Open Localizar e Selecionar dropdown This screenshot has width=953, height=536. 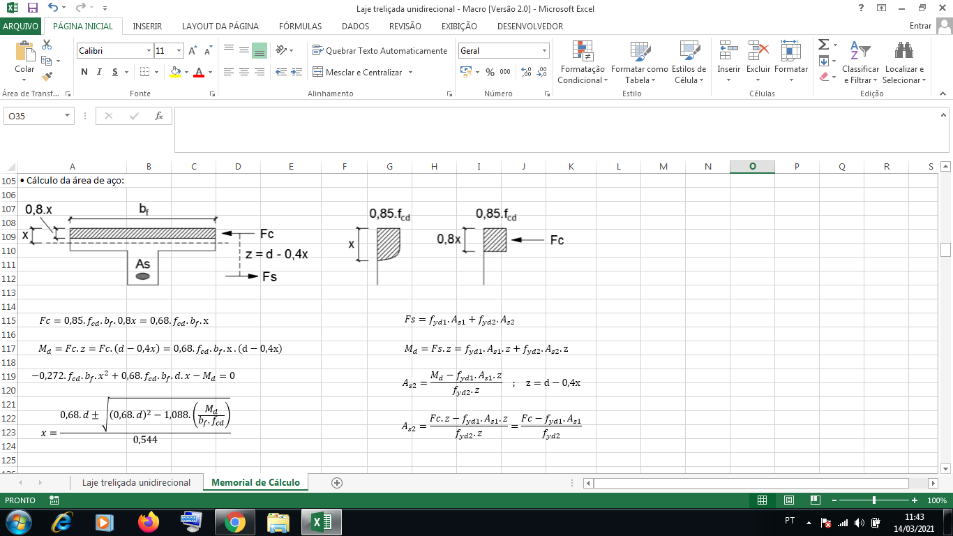[x=904, y=62]
